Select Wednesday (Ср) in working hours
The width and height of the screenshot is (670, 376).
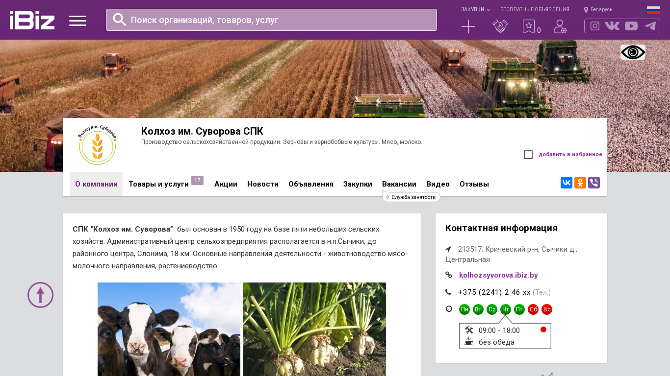point(492,309)
